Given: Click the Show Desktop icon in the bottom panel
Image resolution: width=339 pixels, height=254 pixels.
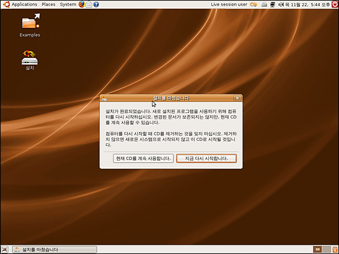Looking at the screenshot, I should coord(4,250).
